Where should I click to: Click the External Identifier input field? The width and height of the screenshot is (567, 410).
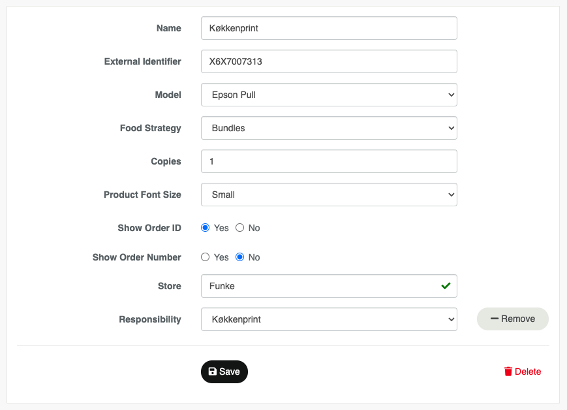point(329,61)
